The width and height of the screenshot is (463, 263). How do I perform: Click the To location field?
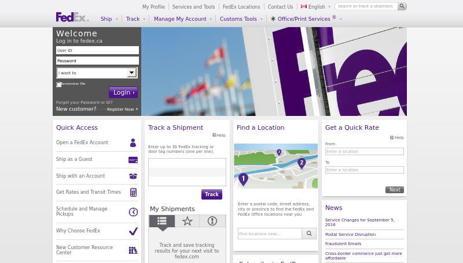tap(365, 170)
